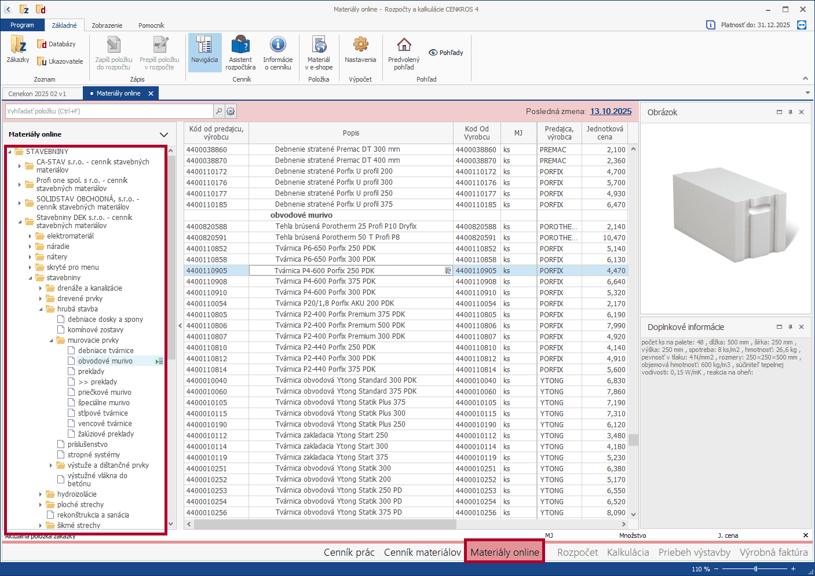815x576 pixels.
Task: Toggle the Navigácia panel button
Action: click(x=204, y=52)
